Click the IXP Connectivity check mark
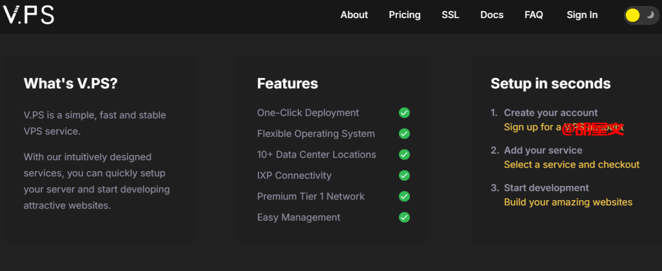The image size is (662, 271). click(x=404, y=176)
